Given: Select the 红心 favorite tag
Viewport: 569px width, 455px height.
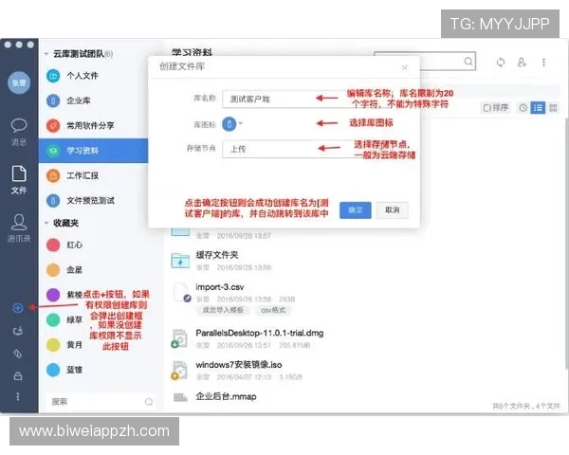Looking at the screenshot, I should pos(65,245).
